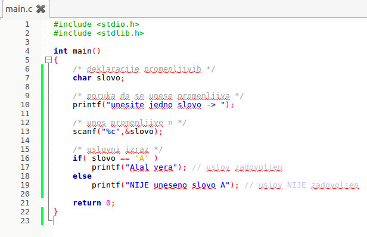Click line number 1 in margin
The image size is (367, 237).
[x=27, y=24]
